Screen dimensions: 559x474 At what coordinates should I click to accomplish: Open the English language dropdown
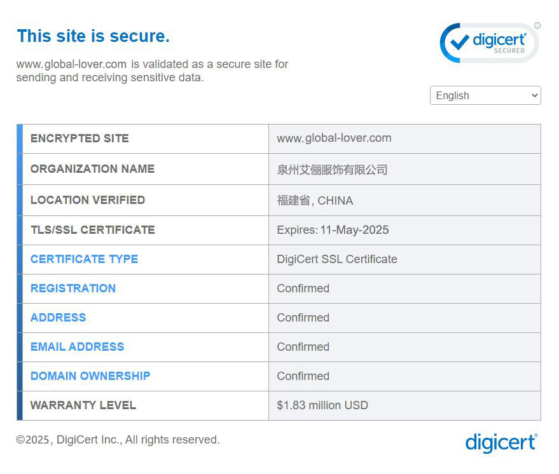[485, 95]
